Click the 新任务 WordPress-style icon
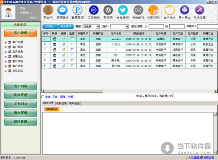The width and height of the screenshot is (218, 160). (108, 10)
